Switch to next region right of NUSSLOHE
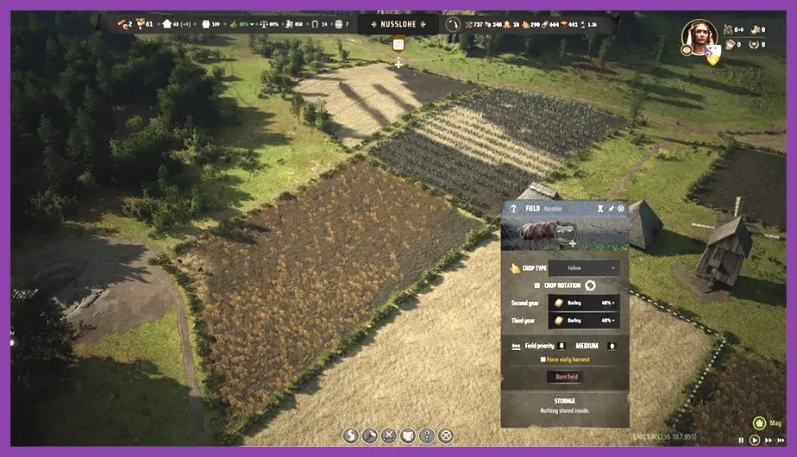This screenshot has height=457, width=797. (x=423, y=24)
